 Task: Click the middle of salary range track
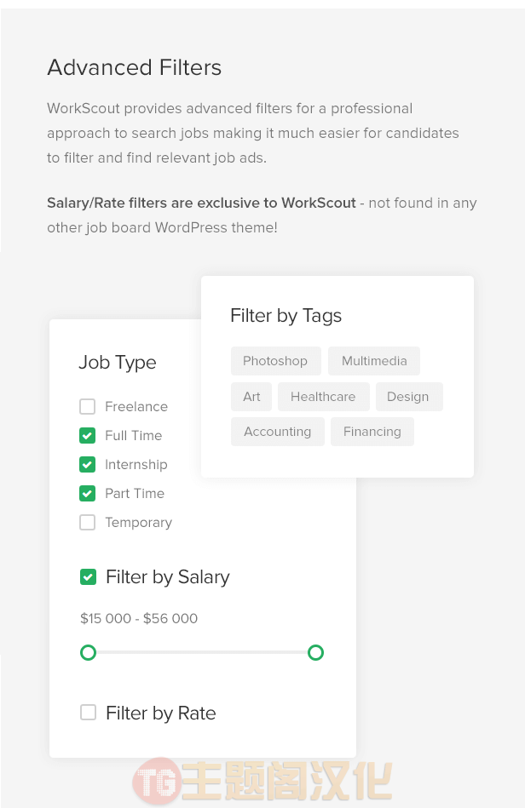coord(202,652)
